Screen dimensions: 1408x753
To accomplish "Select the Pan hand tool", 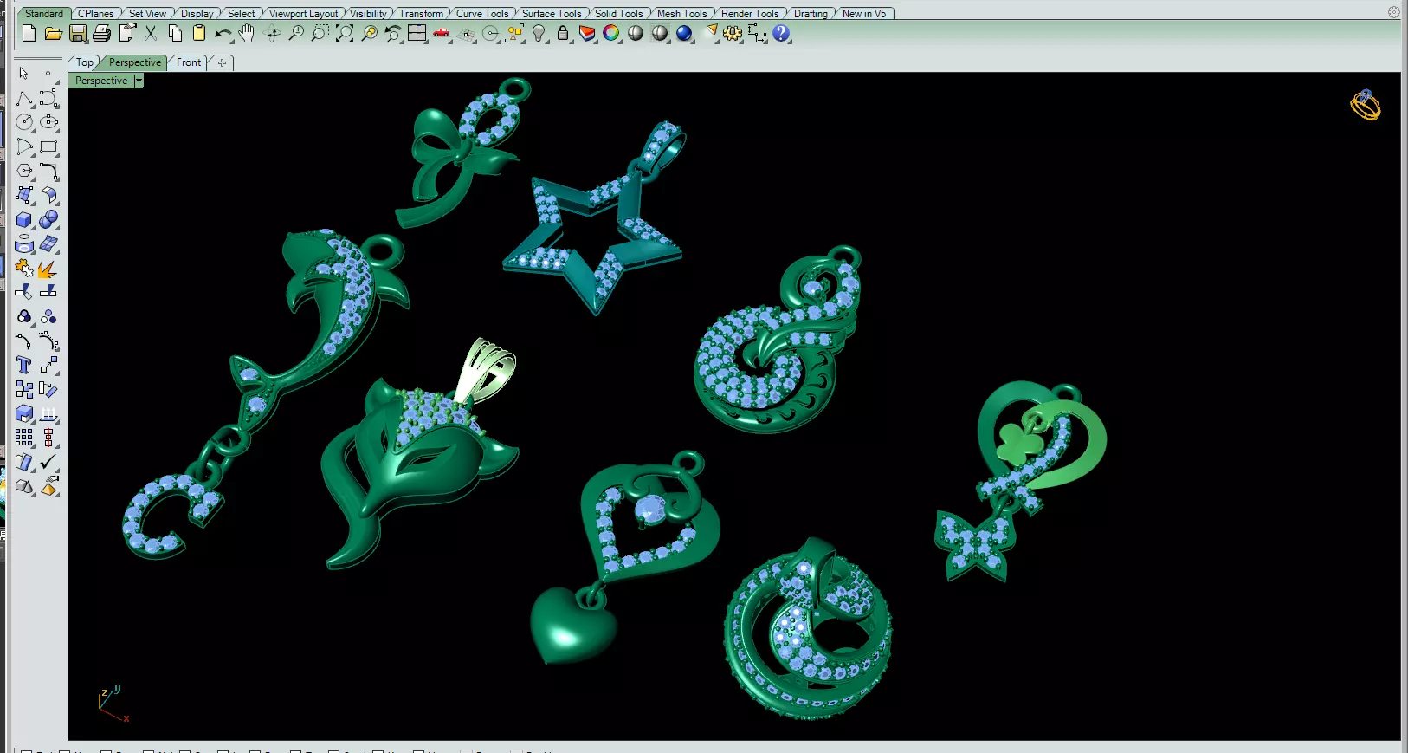I will click(x=248, y=33).
